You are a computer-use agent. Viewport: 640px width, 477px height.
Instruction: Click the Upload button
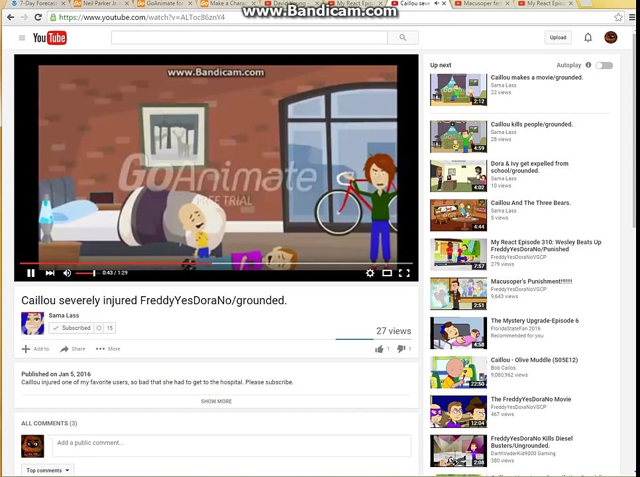coord(558,38)
